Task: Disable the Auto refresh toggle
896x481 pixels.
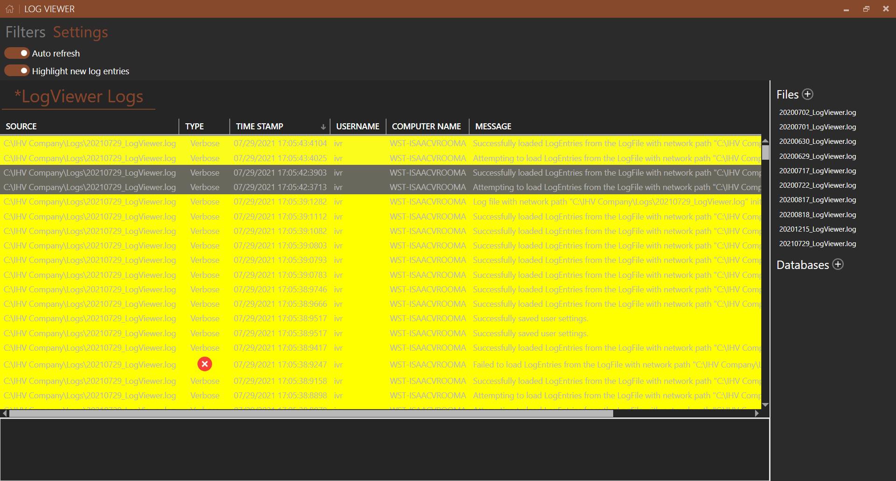Action: (x=17, y=53)
